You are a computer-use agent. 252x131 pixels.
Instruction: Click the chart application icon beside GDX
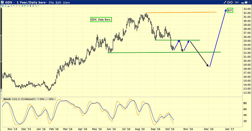(3, 2)
